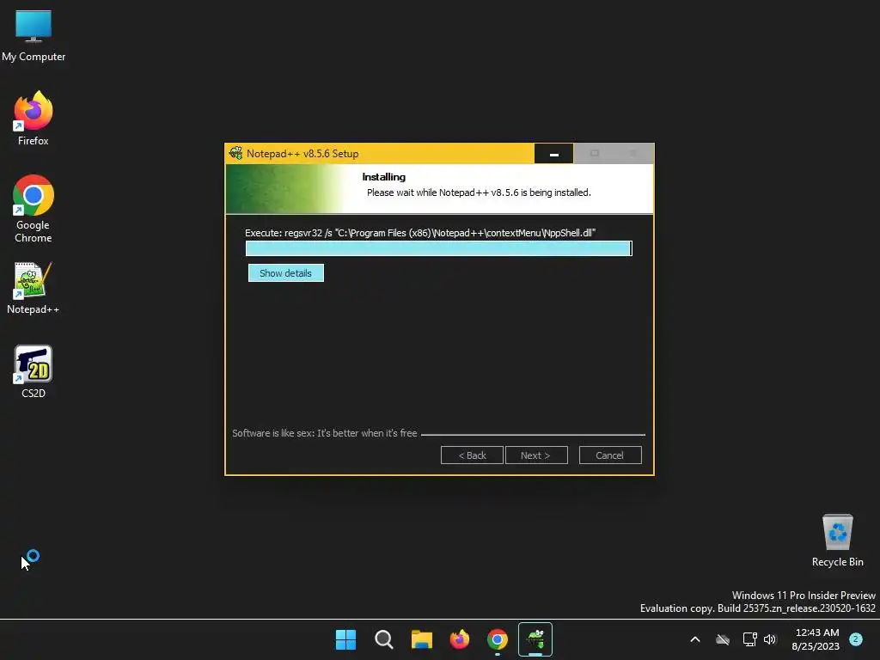Image resolution: width=880 pixels, height=660 pixels.
Task: Click the Notepad++ setup title bar icon
Action: [236, 153]
